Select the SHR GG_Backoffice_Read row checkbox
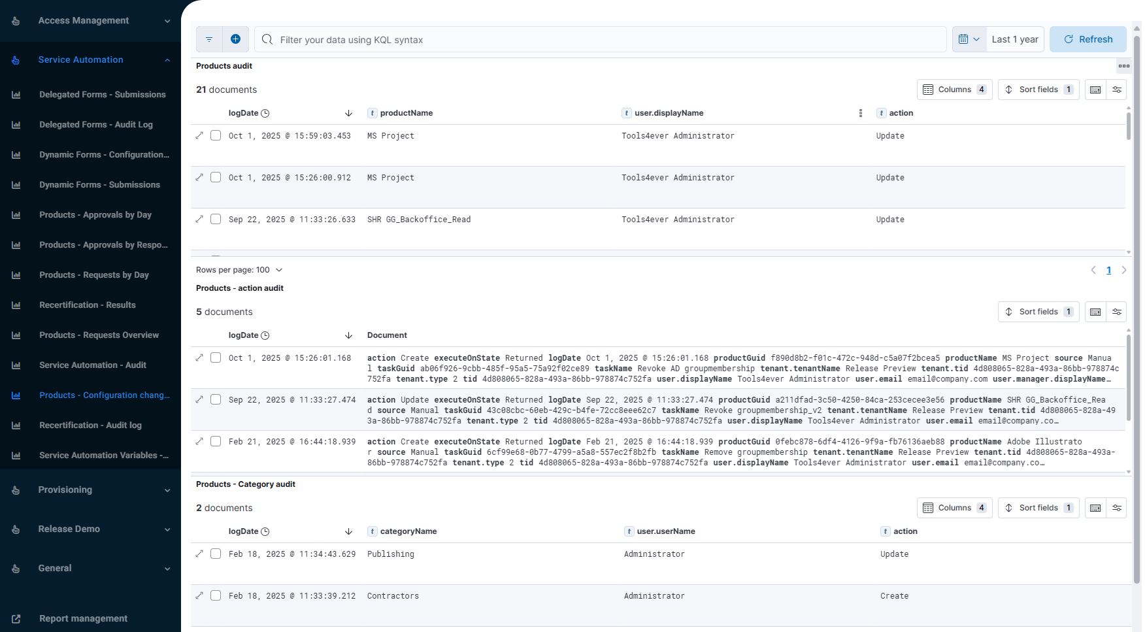Viewport: 1145px width, 632px height. tap(216, 219)
